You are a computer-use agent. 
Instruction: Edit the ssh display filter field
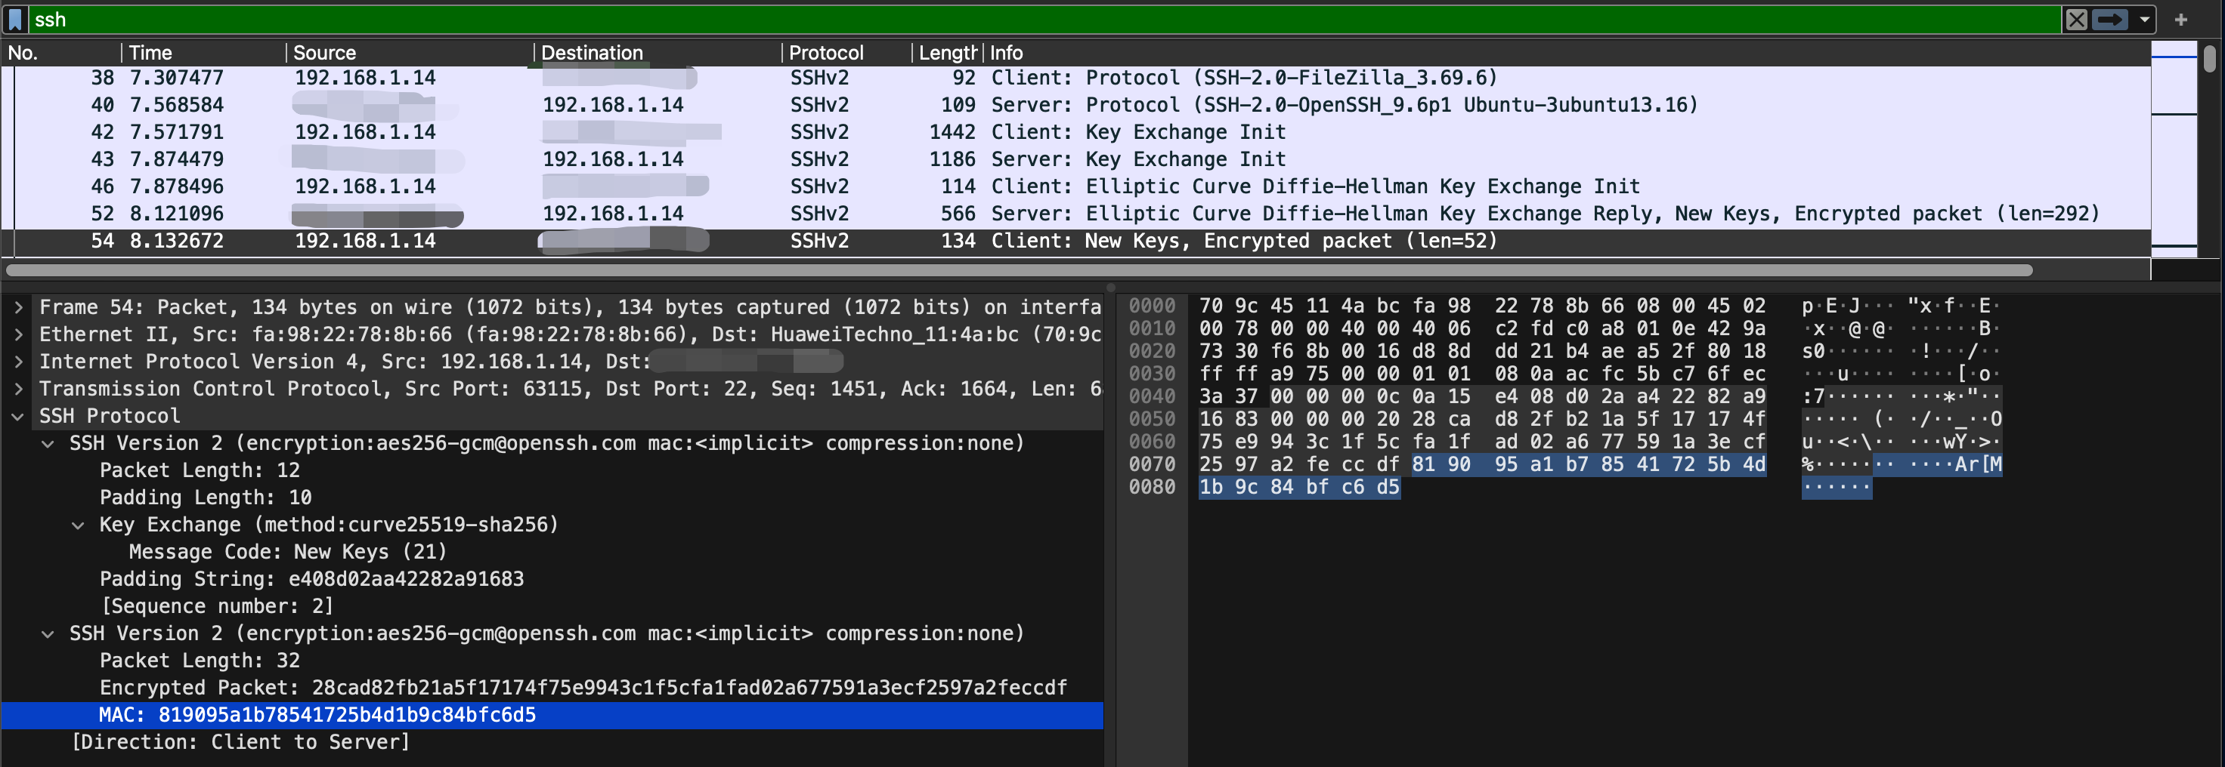click(x=1045, y=19)
